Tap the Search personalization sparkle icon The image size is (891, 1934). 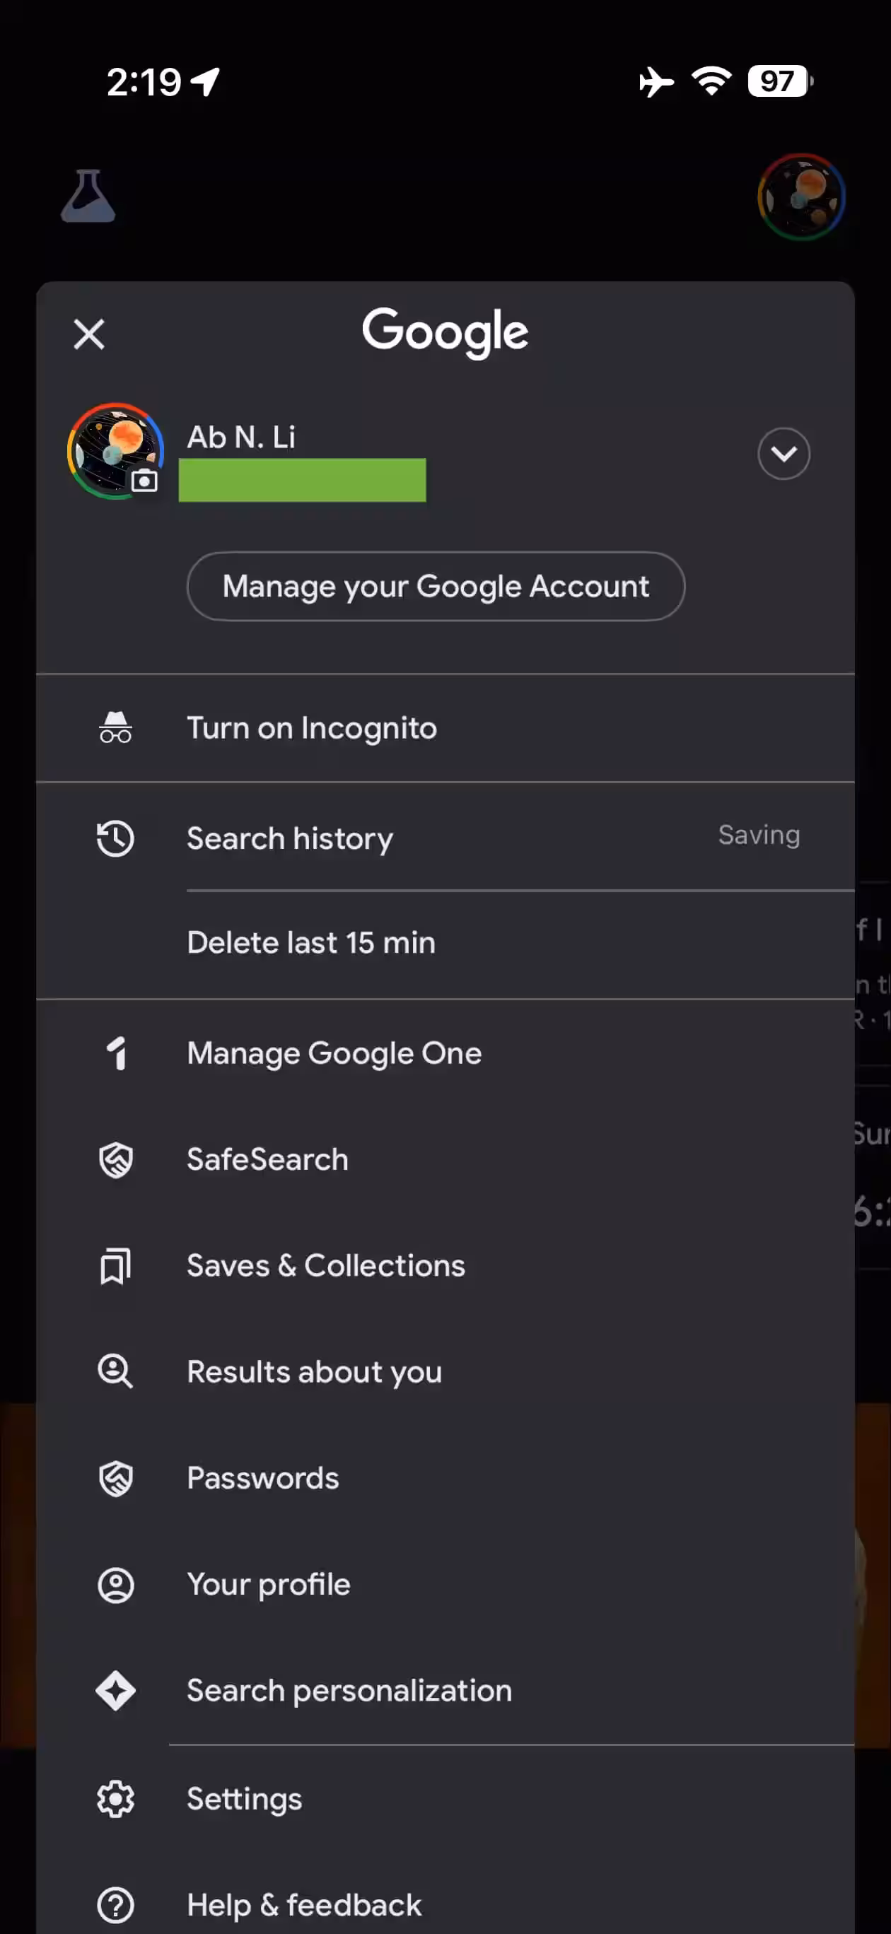116,1691
